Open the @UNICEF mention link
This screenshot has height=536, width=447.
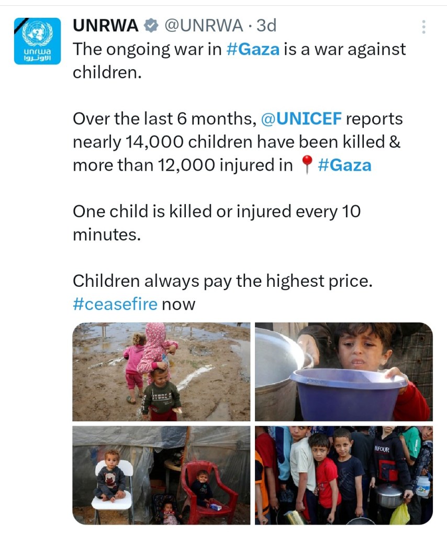[301, 119]
